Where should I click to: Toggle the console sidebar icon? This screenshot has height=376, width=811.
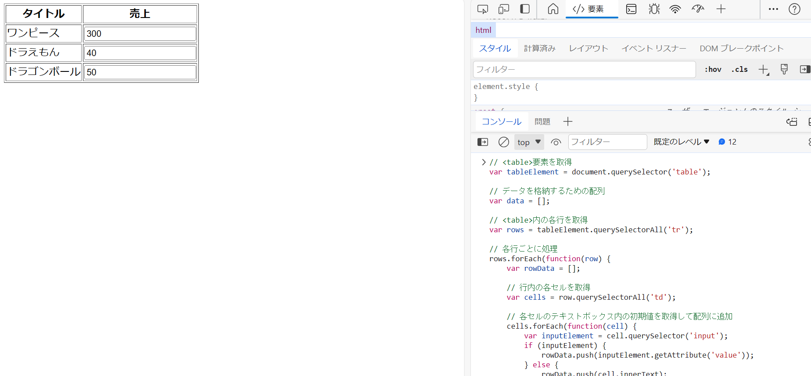[483, 142]
